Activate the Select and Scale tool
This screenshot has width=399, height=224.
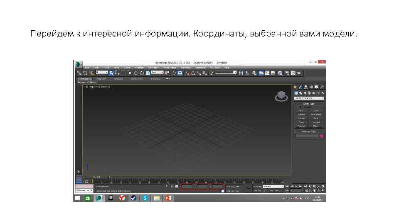pos(148,73)
